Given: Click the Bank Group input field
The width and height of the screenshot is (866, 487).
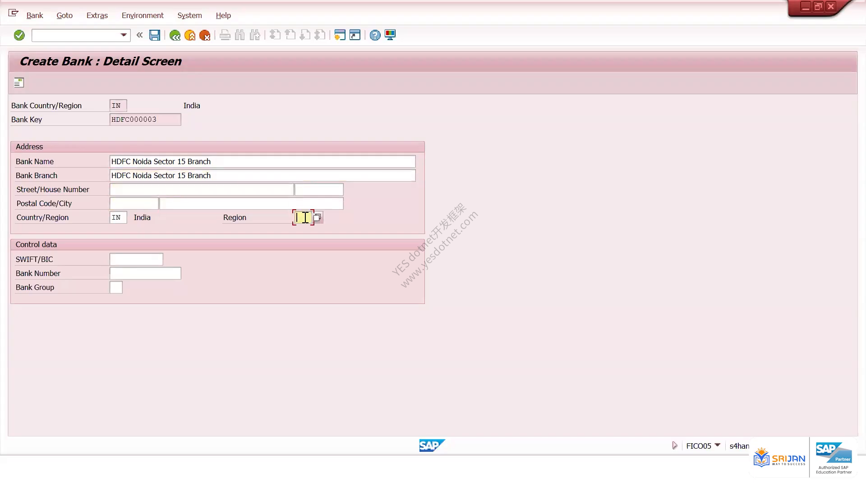Looking at the screenshot, I should pos(116,287).
